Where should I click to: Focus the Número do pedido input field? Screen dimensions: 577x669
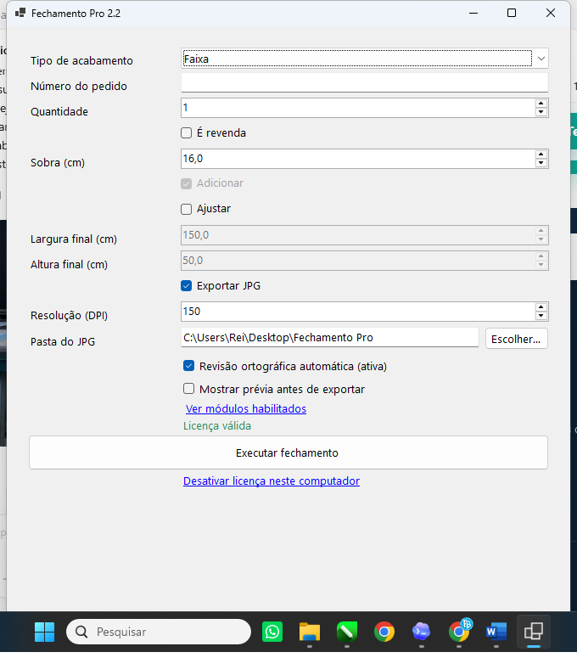(x=365, y=82)
